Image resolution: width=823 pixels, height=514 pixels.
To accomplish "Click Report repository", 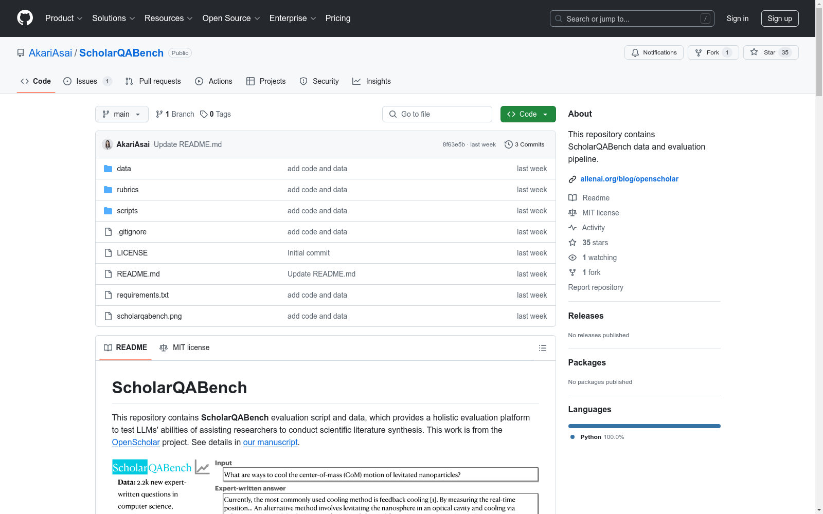I will [x=596, y=287].
